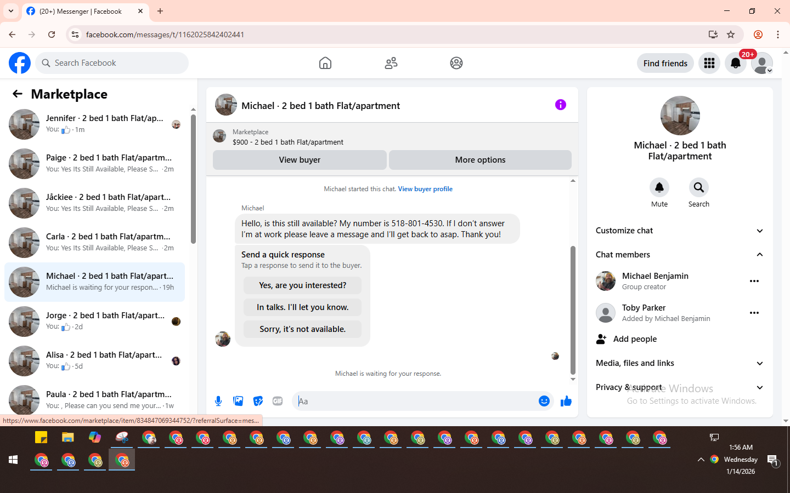Send a voice clip via microphone icon
This screenshot has height=493, width=790.
[x=218, y=401]
